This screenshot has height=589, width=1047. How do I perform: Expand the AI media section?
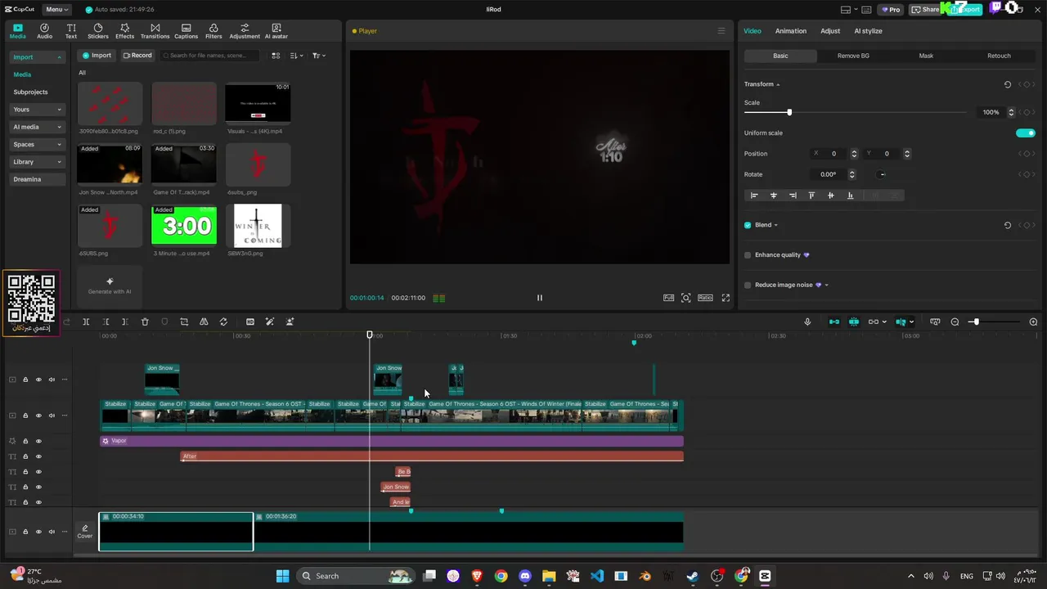click(x=59, y=127)
